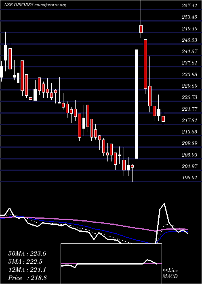Click the 213.85 price axis label
202x284 pixels.
tap(189, 132)
